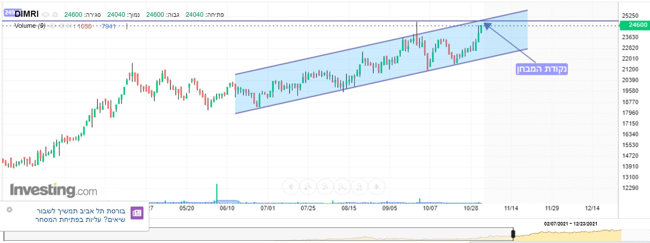Click the 08/15 date on time axis
Viewport: 650px width, 243px height.
pyautogui.click(x=349, y=208)
